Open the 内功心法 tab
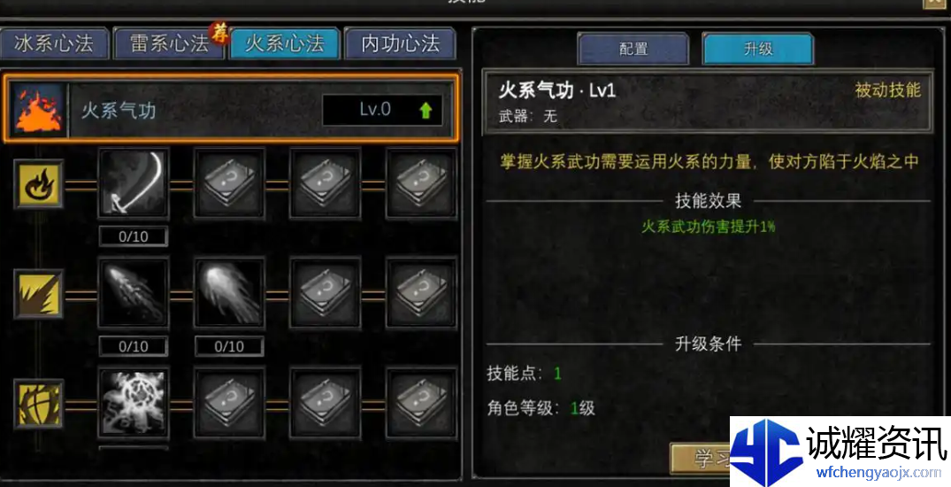This screenshot has width=951, height=487. click(400, 43)
